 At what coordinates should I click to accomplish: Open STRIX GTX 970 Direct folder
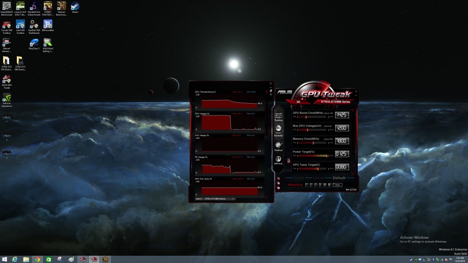click(x=6, y=63)
